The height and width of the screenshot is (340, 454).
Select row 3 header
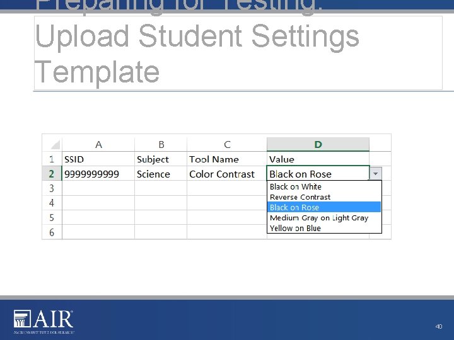click(x=52, y=188)
